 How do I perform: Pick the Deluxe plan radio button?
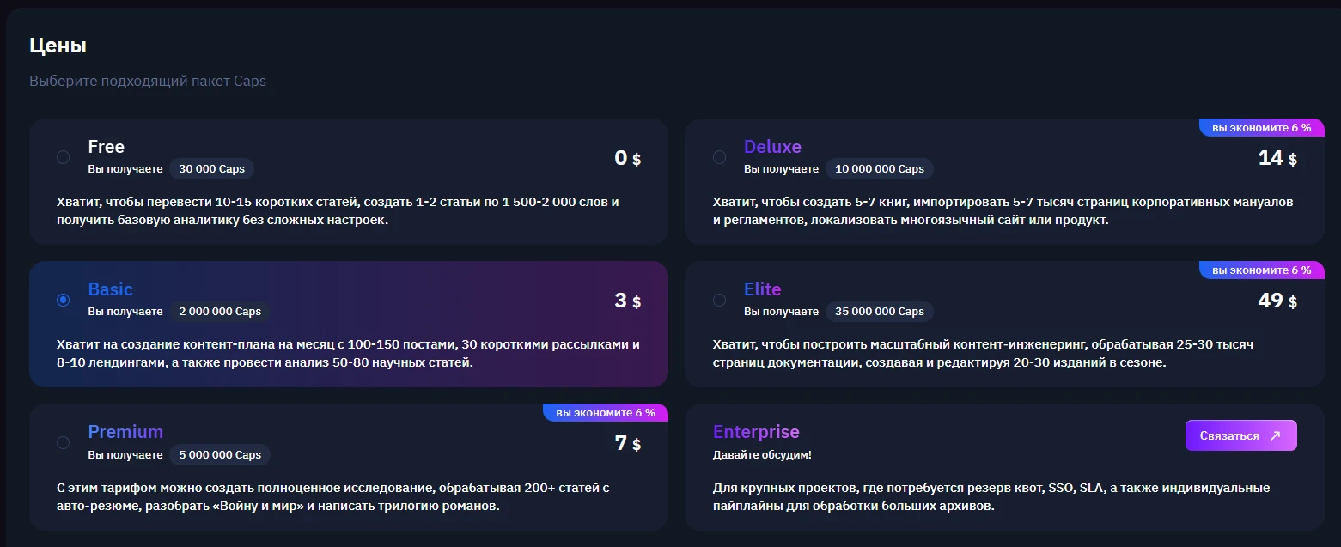[719, 157]
